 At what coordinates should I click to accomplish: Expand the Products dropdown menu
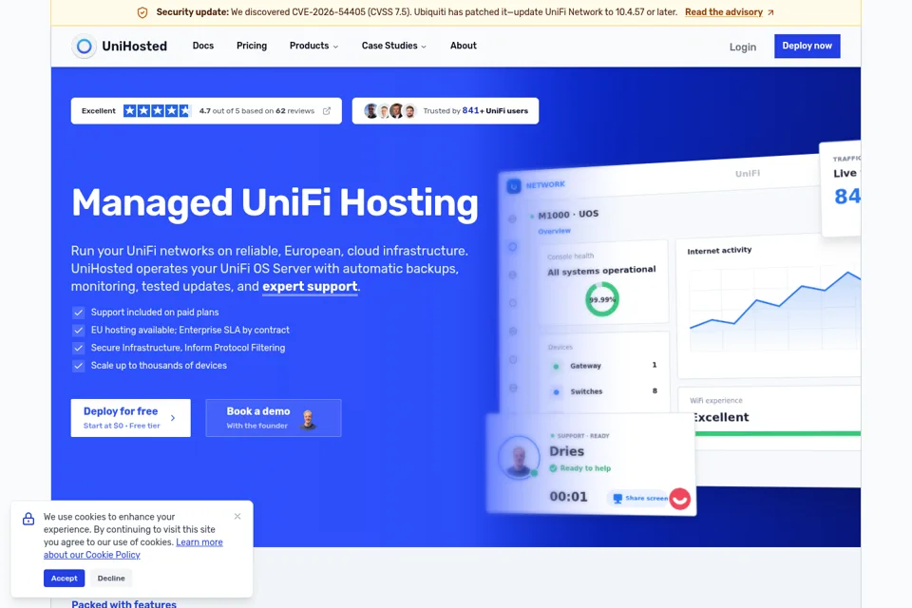coord(313,46)
